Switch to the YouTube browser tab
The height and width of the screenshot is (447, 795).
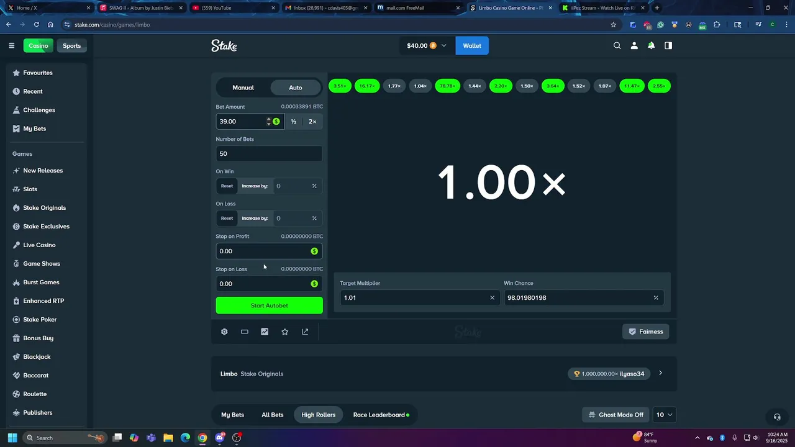pos(232,8)
